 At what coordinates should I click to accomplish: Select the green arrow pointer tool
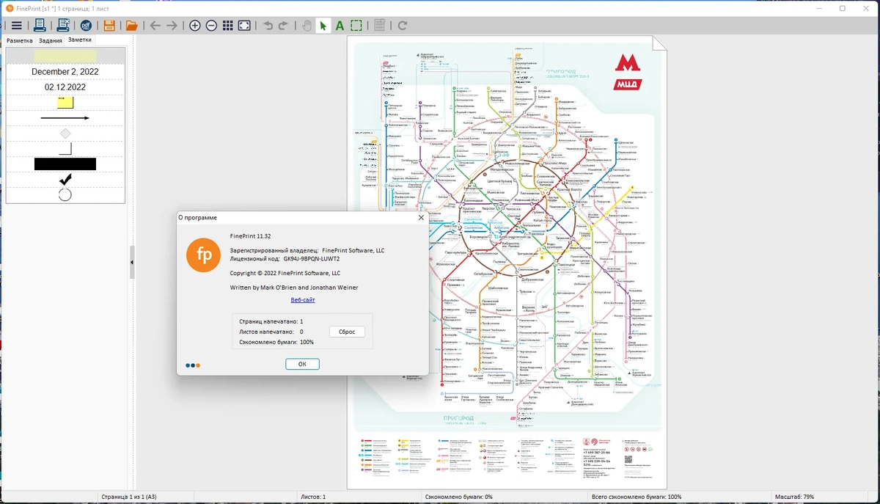point(323,26)
